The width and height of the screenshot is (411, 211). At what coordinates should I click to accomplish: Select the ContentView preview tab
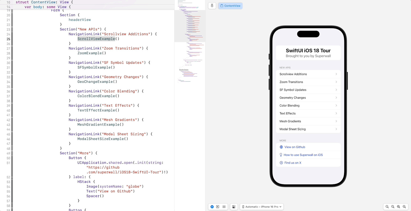[x=230, y=6]
